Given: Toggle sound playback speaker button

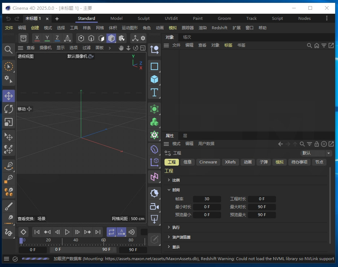Looking at the screenshot, I should pyautogui.click(x=131, y=232).
